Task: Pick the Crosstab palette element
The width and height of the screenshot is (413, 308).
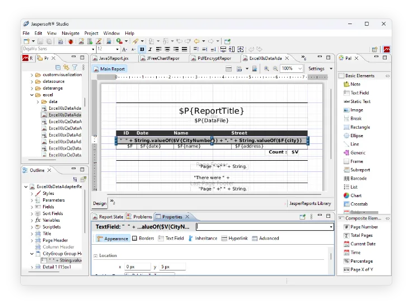Action: pos(359,204)
